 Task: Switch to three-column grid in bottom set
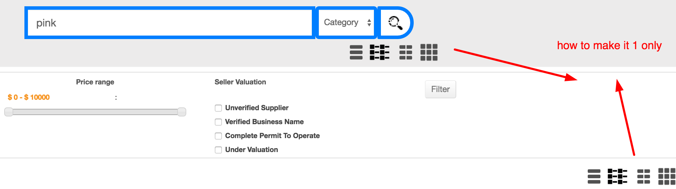pos(667,176)
